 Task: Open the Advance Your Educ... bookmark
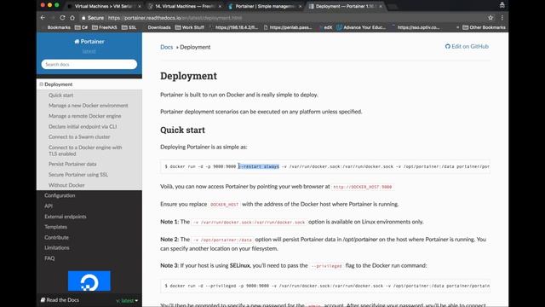[x=361, y=27]
